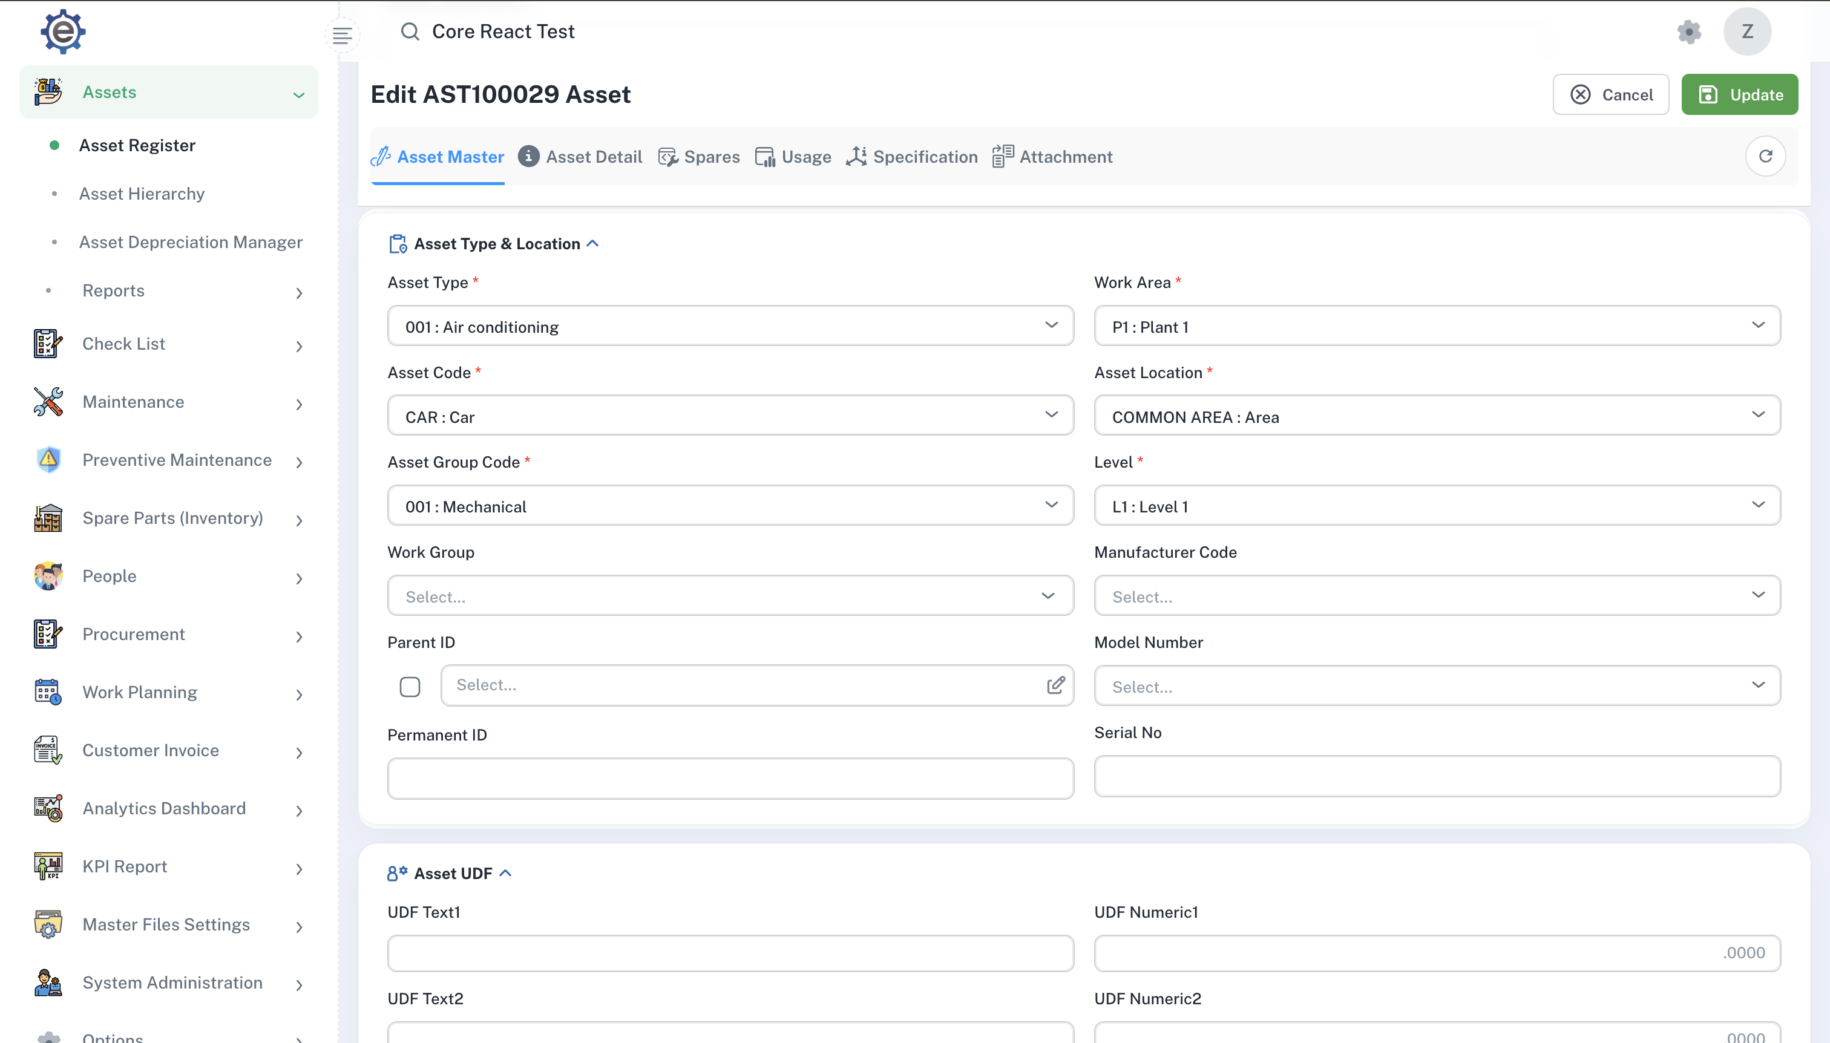
Task: Expand the Manufacturer Code dropdown
Action: pos(1437,596)
